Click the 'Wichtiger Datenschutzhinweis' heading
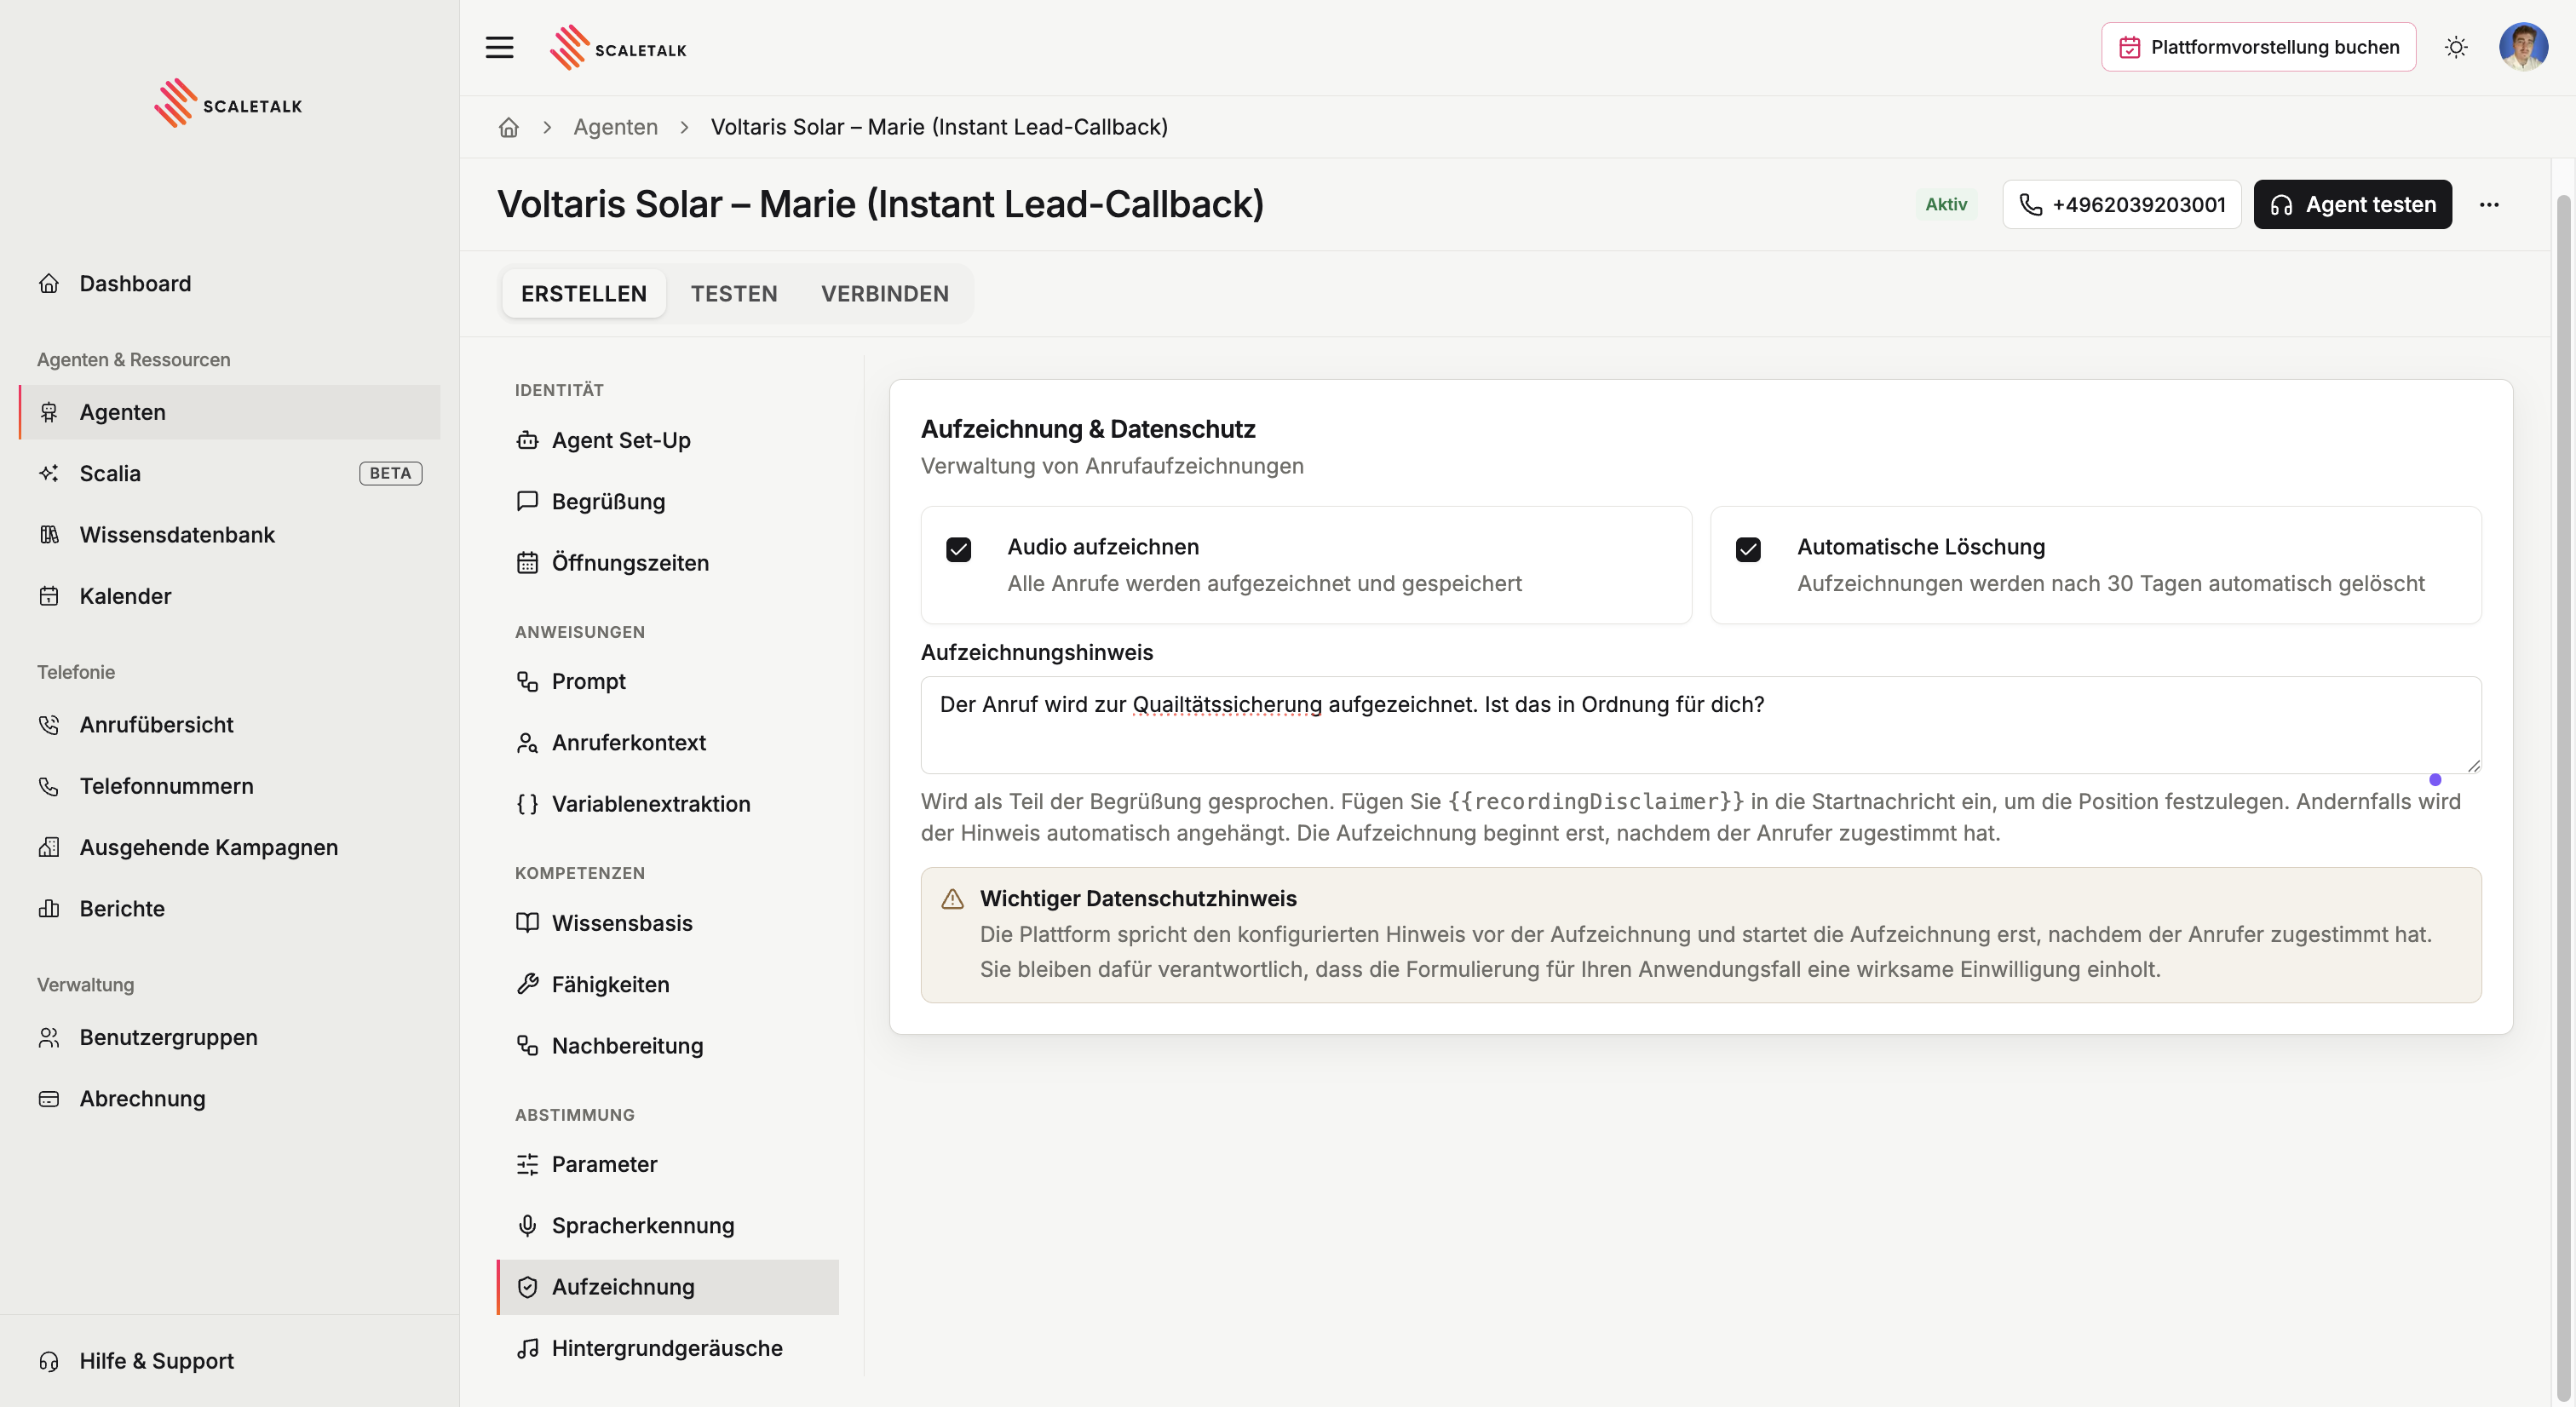The width and height of the screenshot is (2576, 1407). [1138, 898]
